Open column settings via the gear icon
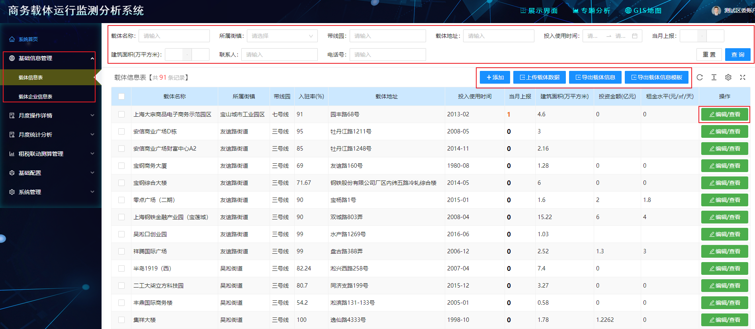This screenshot has width=755, height=329. tap(728, 77)
